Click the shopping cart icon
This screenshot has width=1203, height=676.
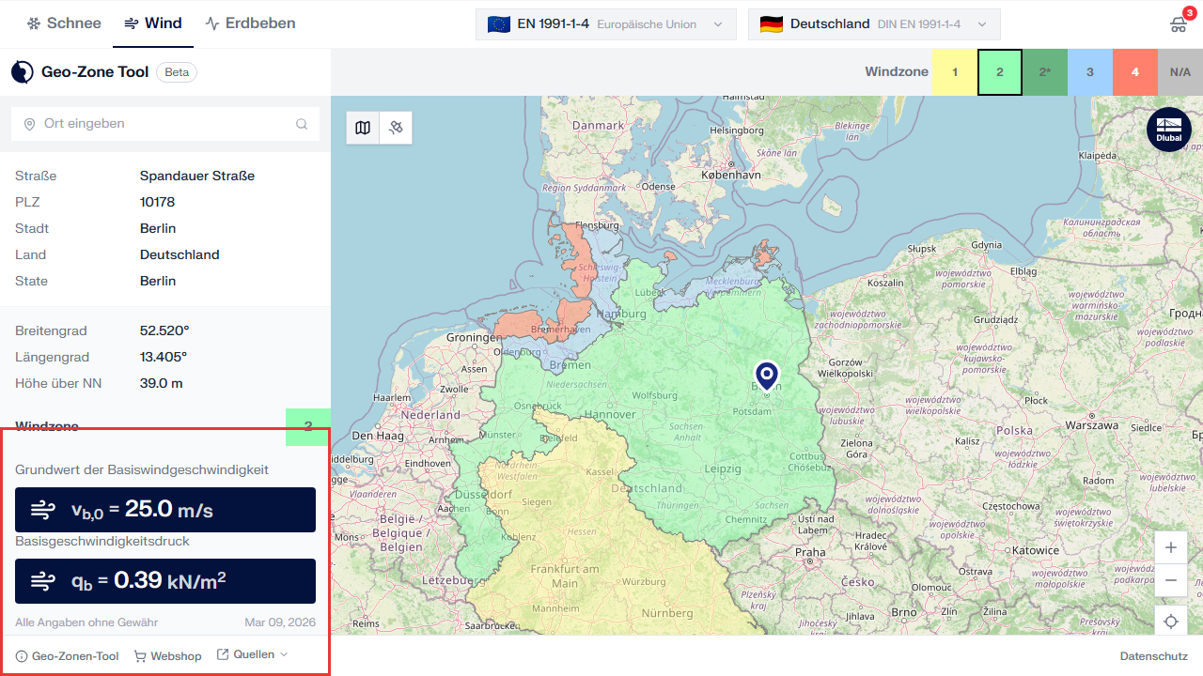pos(1178,24)
